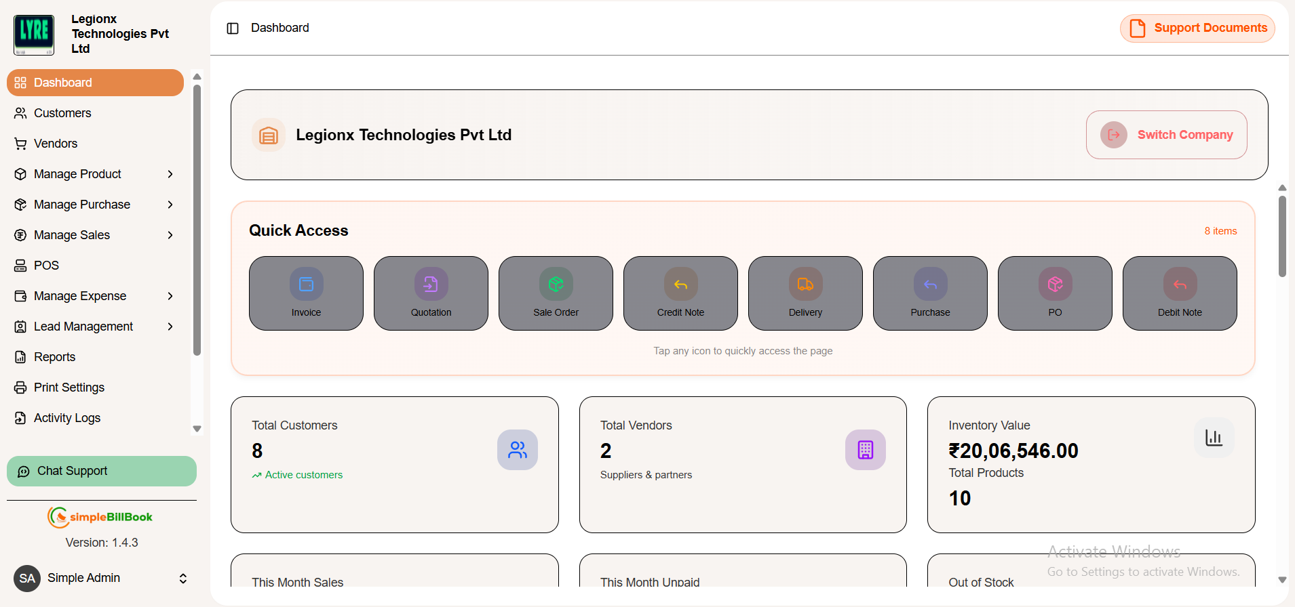Open Print Settings from the sidebar
The height and width of the screenshot is (607, 1295).
(x=95, y=388)
